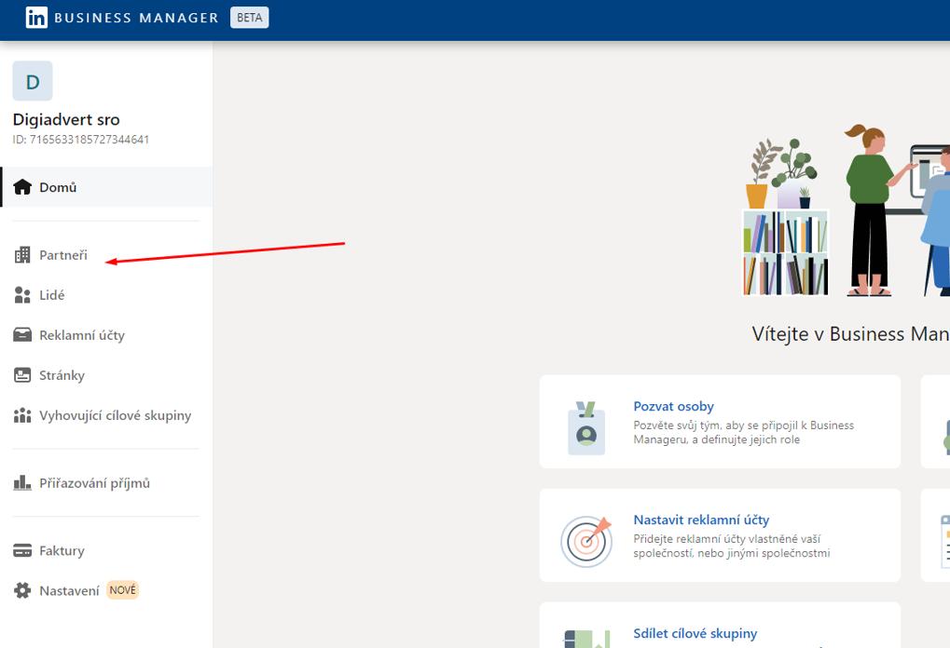This screenshot has height=648, width=950.
Task: Click the LinkedIn logo icon
Action: click(x=36, y=17)
